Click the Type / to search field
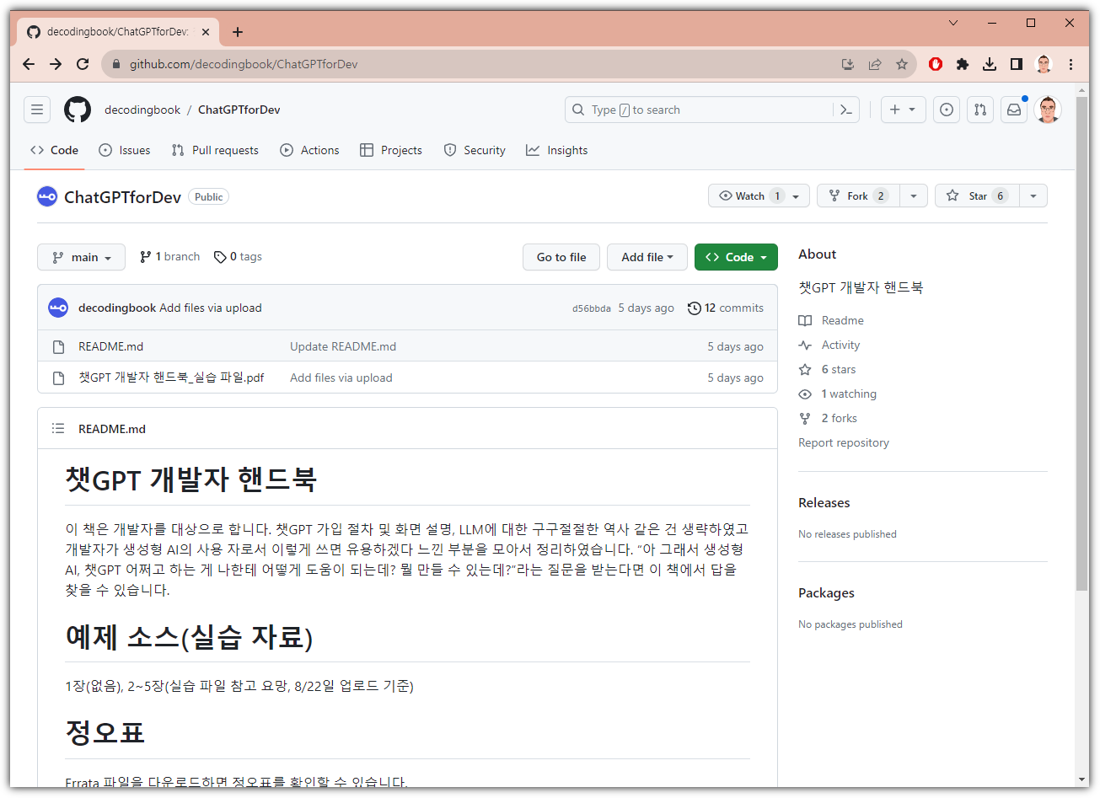Screen dimensions: 1100x798 [700, 110]
